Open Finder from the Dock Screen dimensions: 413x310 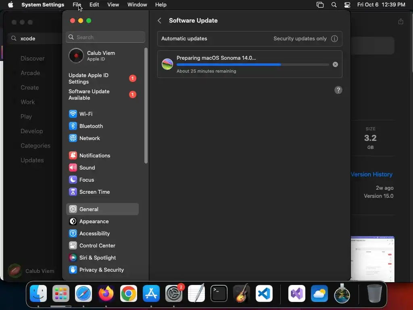[38, 293]
